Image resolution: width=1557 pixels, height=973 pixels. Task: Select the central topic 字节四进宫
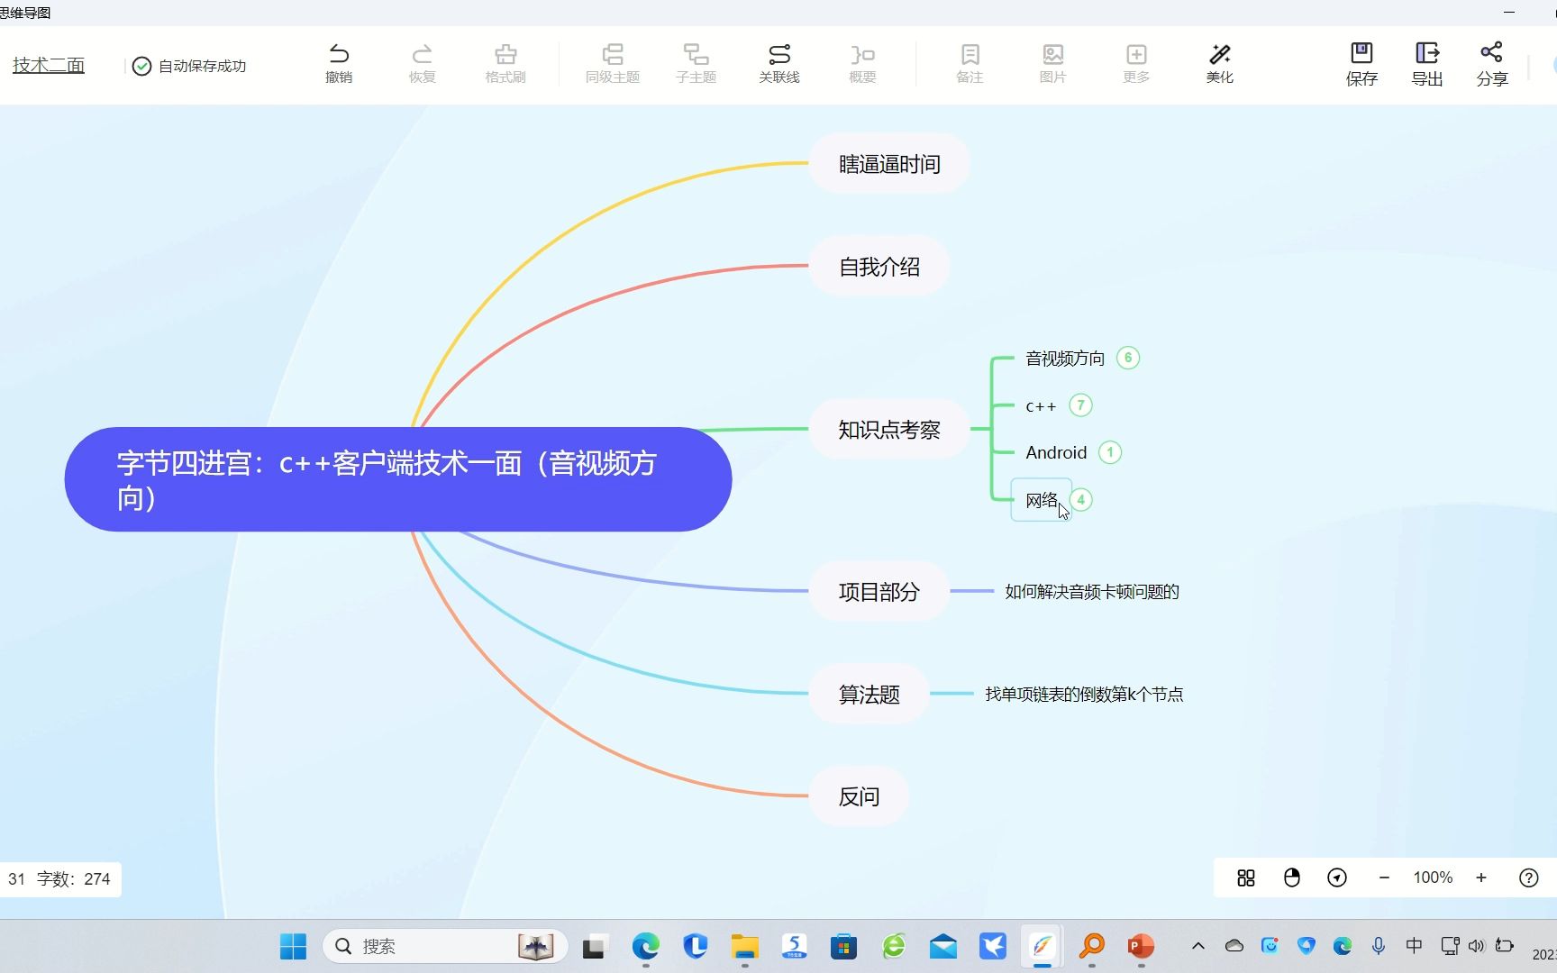398,479
